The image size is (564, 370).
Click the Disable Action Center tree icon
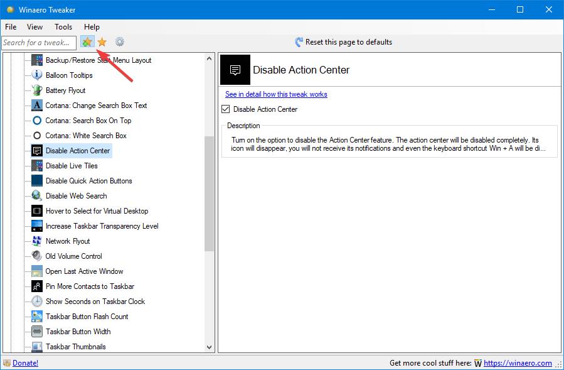pyautogui.click(x=36, y=151)
